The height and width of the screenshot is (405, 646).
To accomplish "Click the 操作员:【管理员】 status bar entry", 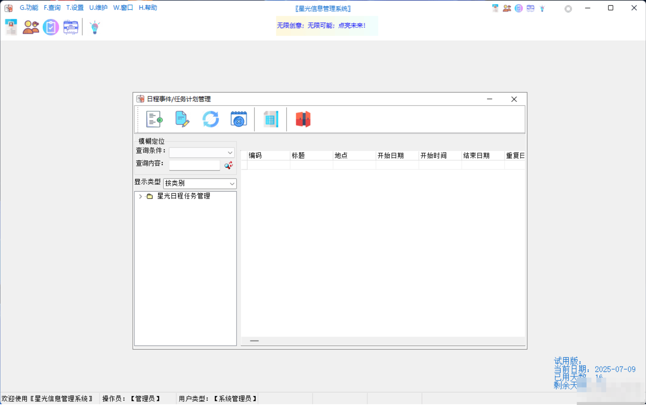I will click(x=131, y=399).
